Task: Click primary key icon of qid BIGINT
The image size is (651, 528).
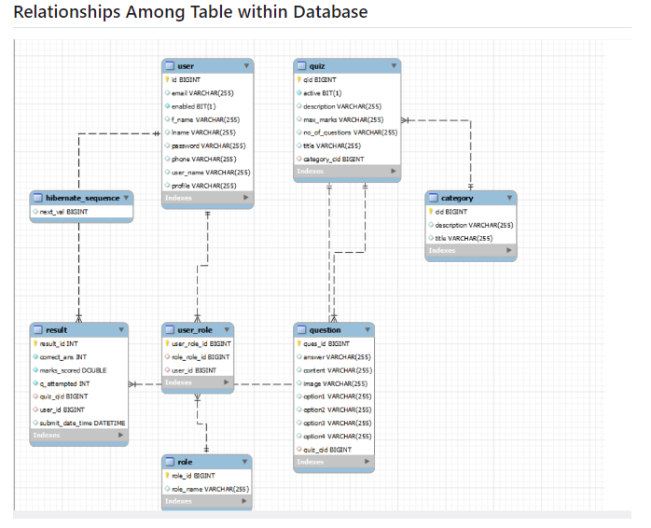Action: (299, 79)
